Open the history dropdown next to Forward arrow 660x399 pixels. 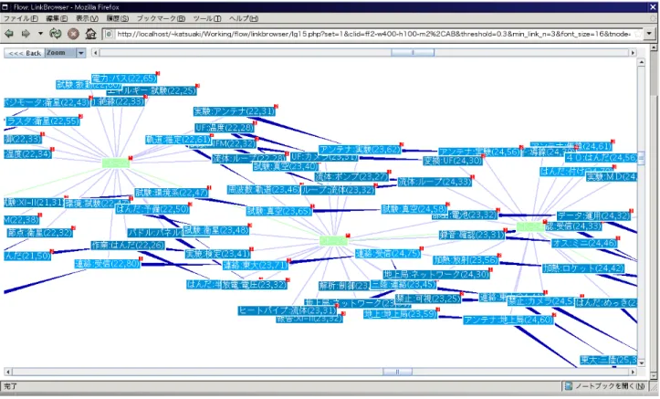coord(40,34)
